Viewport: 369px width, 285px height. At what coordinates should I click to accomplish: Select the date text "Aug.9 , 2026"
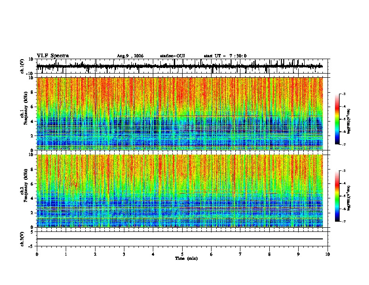click(x=130, y=56)
